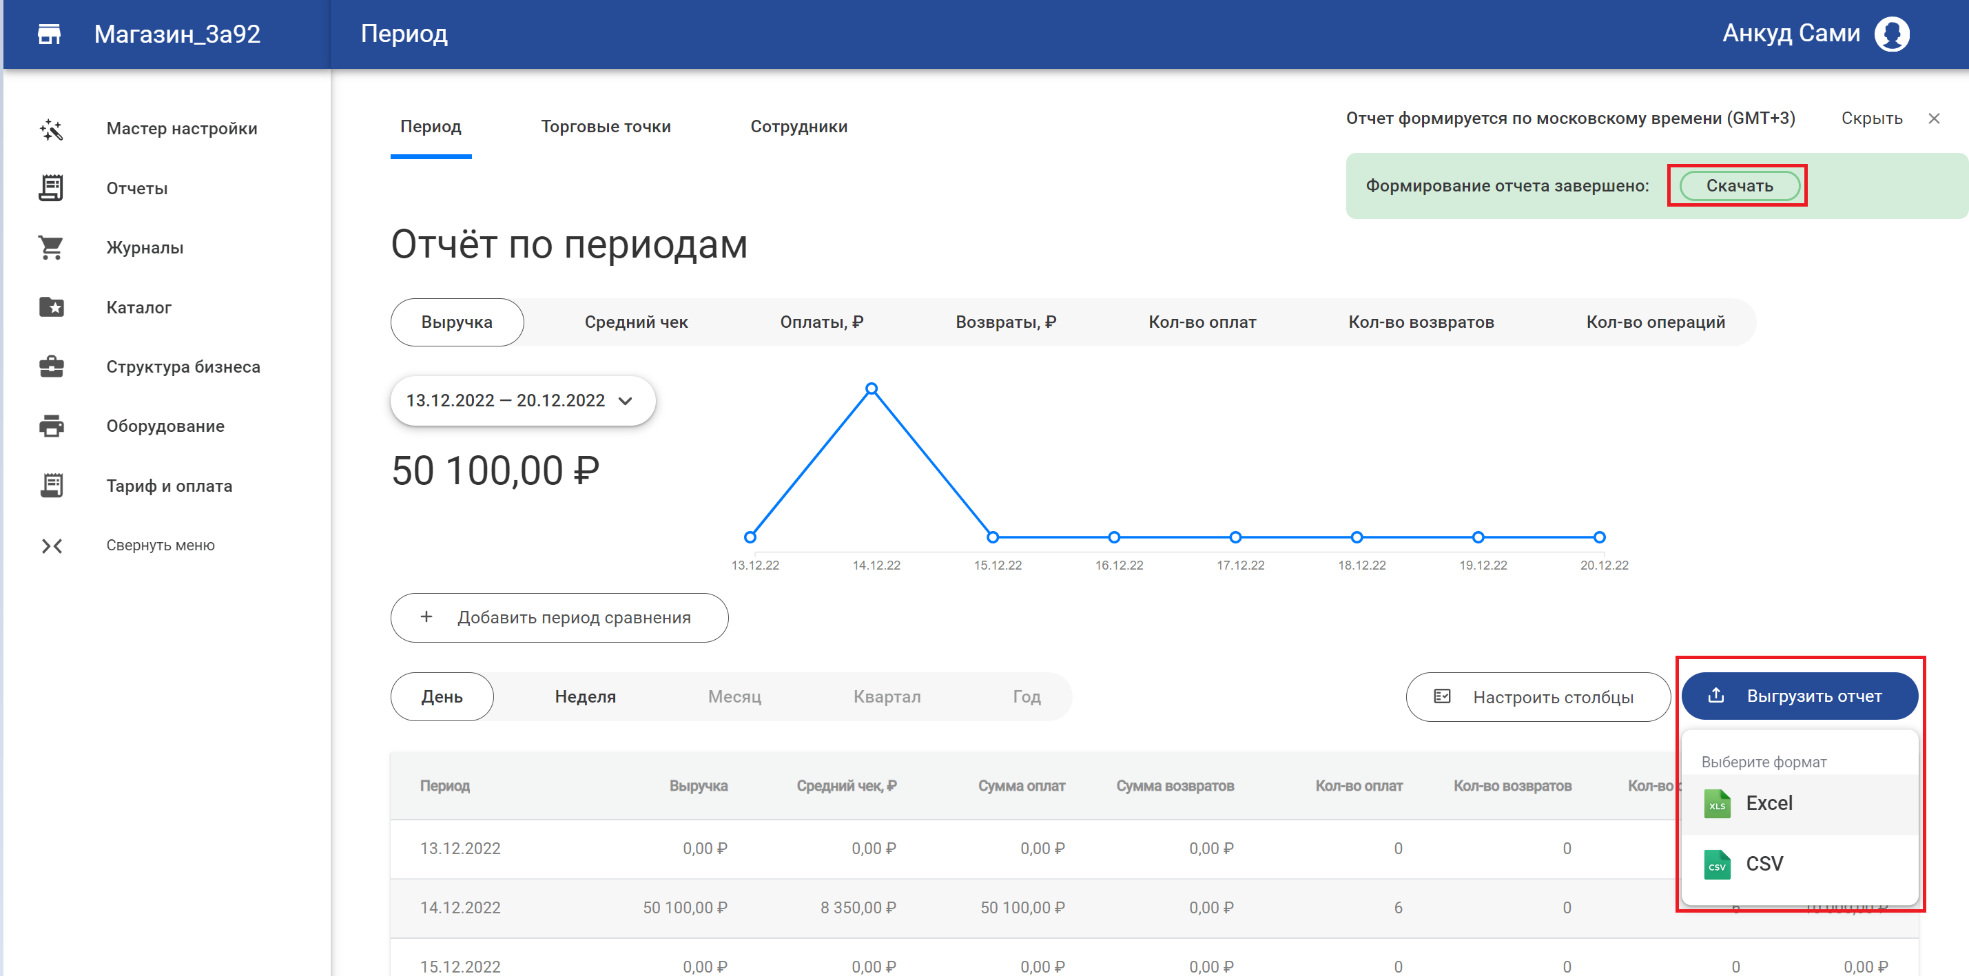This screenshot has width=1969, height=976.
Task: Go to Журналы section
Action: point(145,248)
